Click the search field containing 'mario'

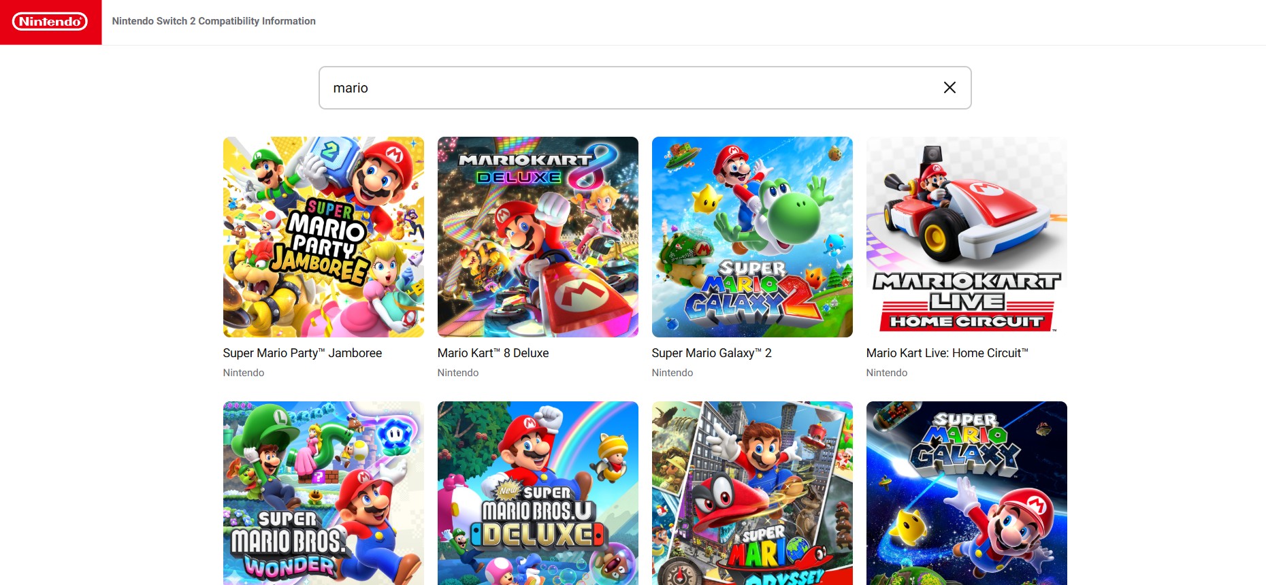coord(645,88)
